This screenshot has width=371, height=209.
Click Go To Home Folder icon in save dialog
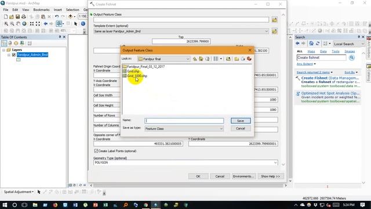point(201,59)
